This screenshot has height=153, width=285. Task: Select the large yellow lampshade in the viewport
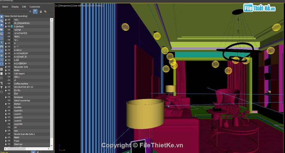[145, 114]
